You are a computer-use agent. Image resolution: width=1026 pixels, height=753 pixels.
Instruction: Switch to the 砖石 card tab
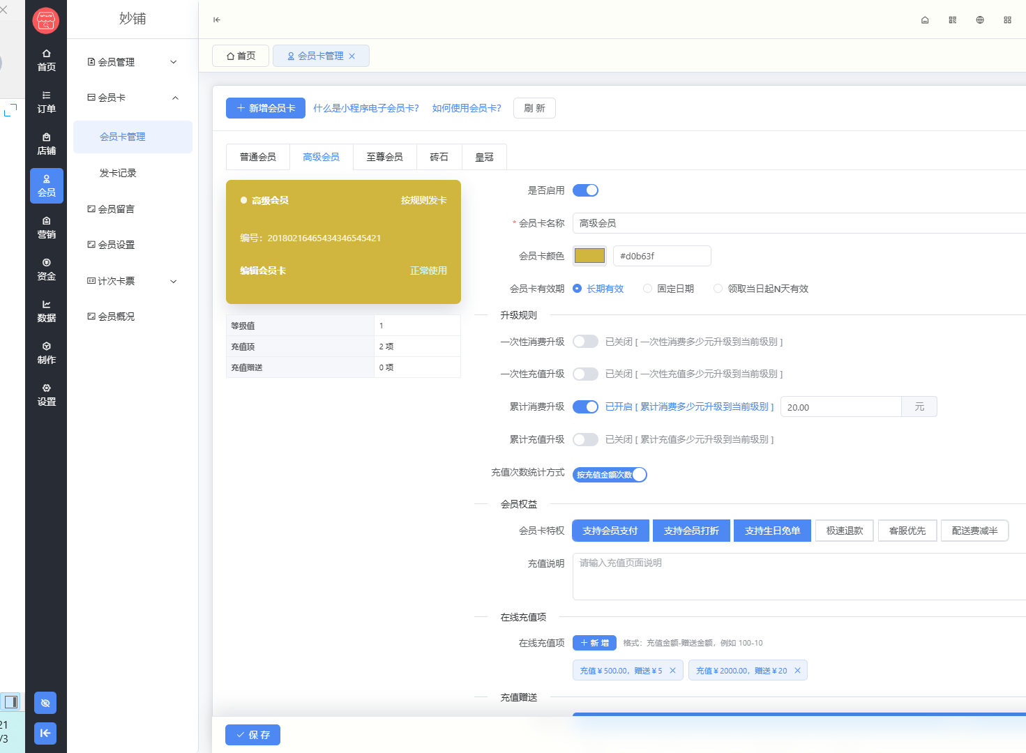point(439,158)
